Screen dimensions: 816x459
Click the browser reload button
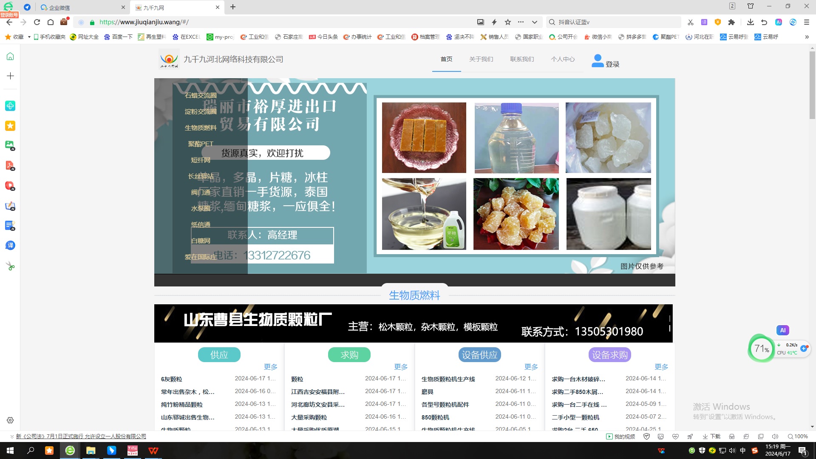(37, 22)
